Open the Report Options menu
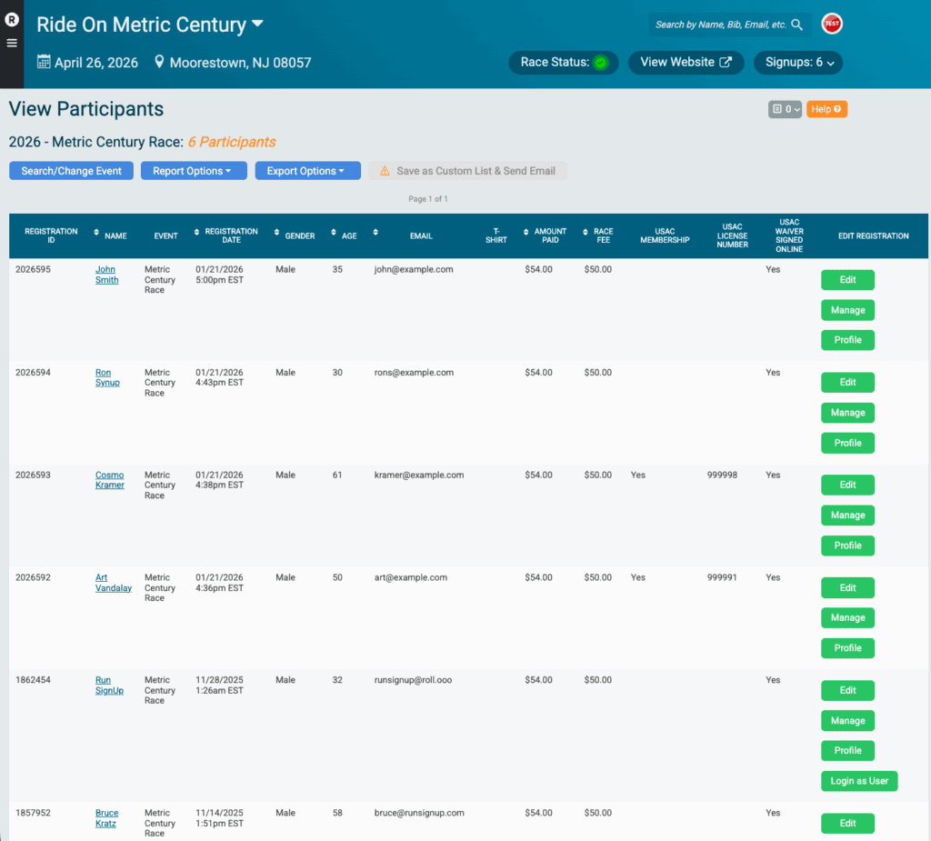 193,171
